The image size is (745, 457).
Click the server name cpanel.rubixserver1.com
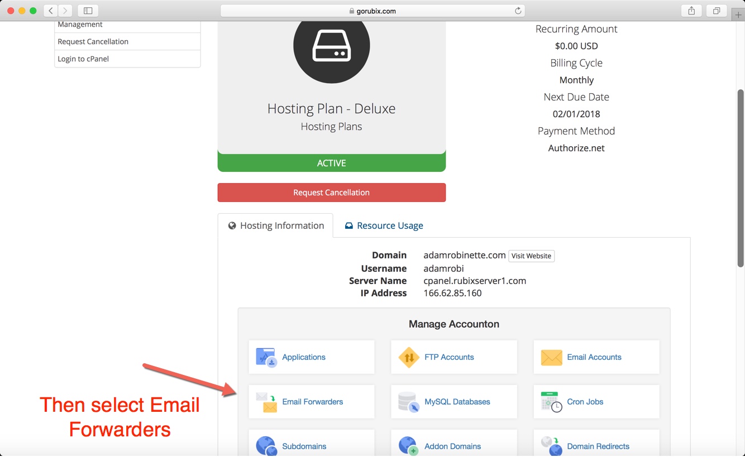pyautogui.click(x=475, y=281)
